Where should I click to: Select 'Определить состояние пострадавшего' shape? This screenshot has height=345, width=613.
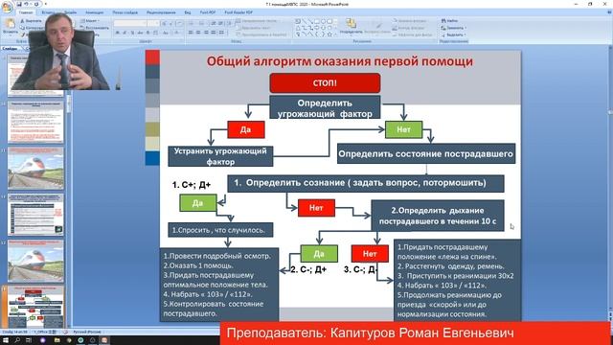point(426,153)
